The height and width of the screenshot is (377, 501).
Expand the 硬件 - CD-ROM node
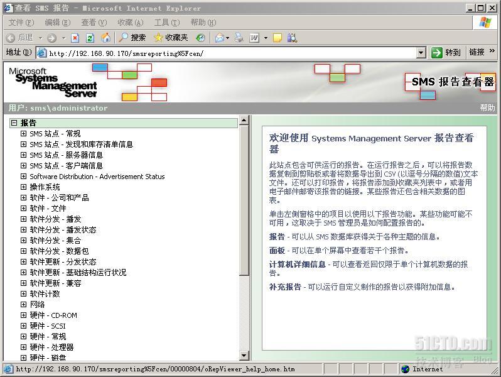pyautogui.click(x=23, y=315)
